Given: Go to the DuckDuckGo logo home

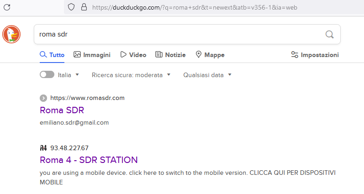Looking at the screenshot, I should tap(11, 34).
